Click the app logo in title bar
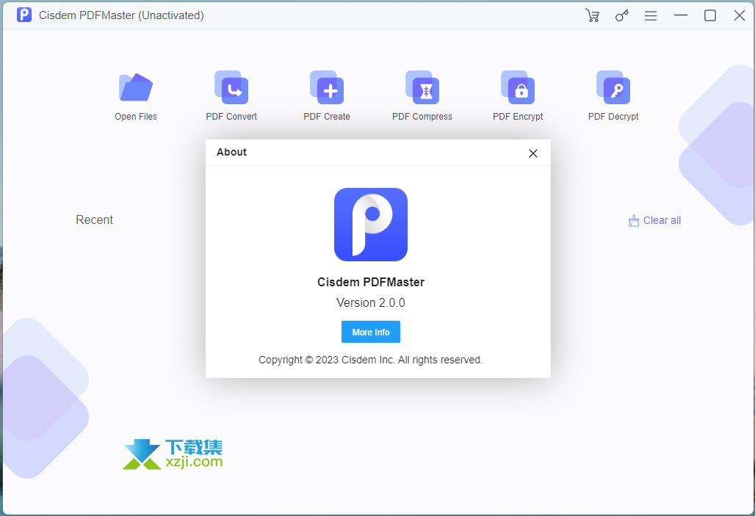The image size is (755, 516). coord(24,15)
